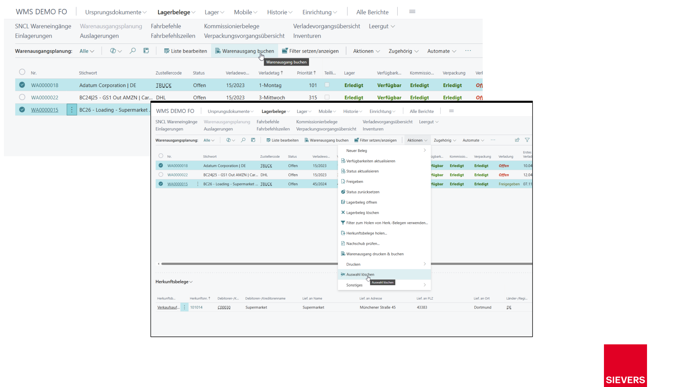This screenshot has height=387, width=689.
Task: Click three-dot row menu for WA0000015 in back window
Action: pyautogui.click(x=72, y=110)
